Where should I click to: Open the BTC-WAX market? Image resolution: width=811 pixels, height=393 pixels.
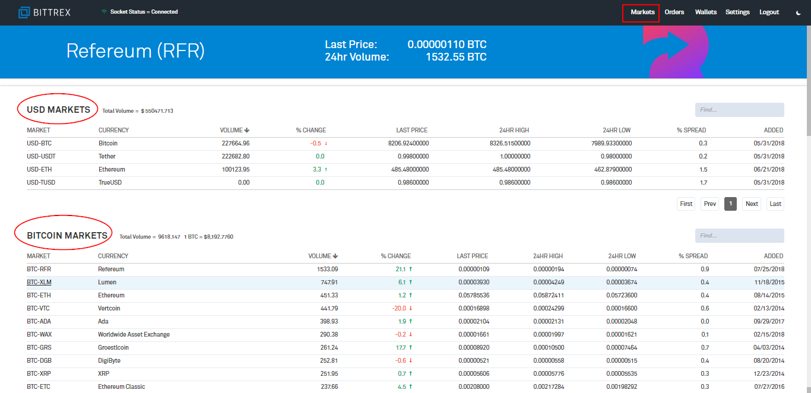tap(39, 334)
